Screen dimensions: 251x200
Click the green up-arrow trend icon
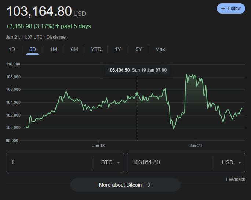click(x=57, y=26)
